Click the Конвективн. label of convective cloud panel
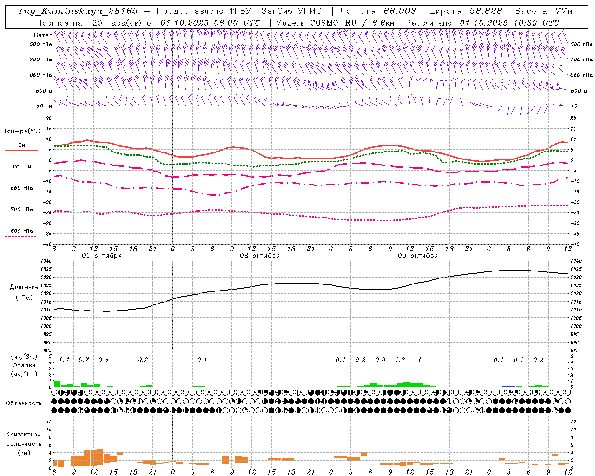 coord(24,435)
